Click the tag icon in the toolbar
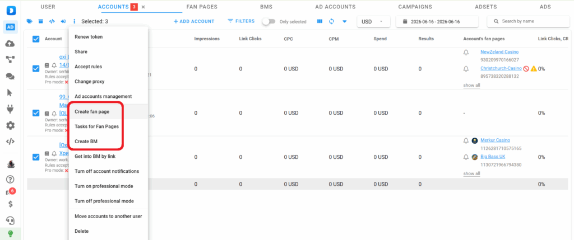Image resolution: width=574 pixels, height=240 pixels. pyautogui.click(x=29, y=21)
